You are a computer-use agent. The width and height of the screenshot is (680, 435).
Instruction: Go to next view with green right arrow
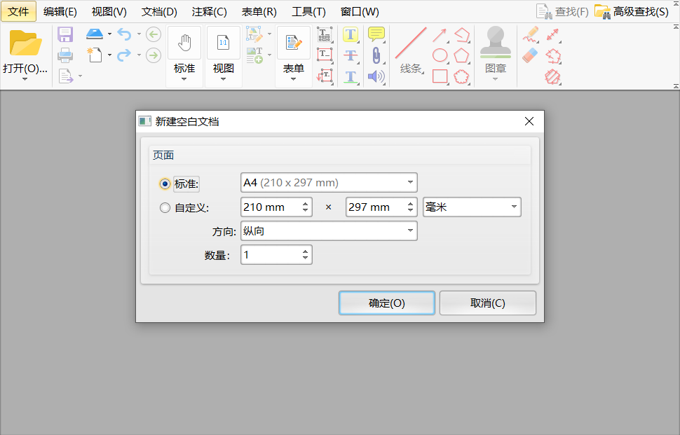[154, 55]
